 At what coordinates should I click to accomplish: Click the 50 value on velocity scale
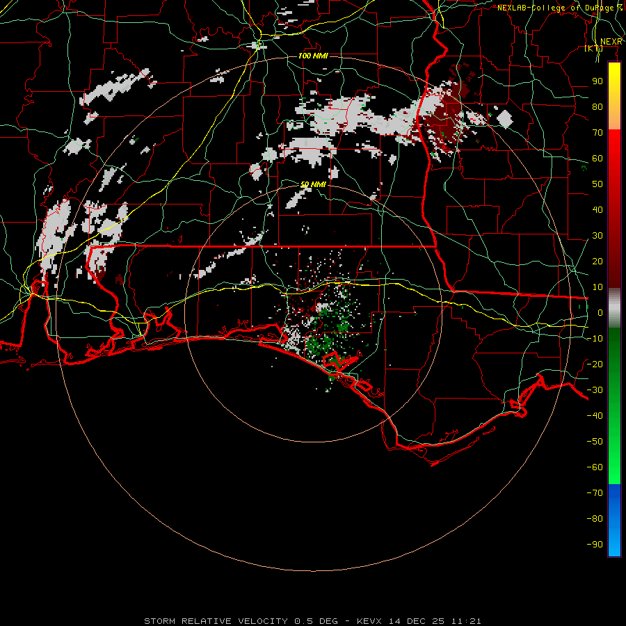597,184
